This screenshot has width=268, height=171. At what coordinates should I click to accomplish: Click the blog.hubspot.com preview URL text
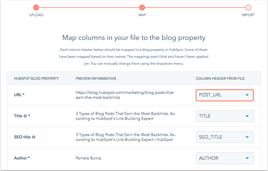tap(125, 95)
